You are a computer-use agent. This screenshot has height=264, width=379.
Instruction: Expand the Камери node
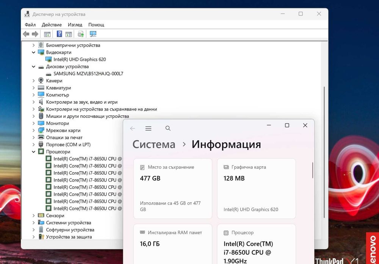click(34, 81)
